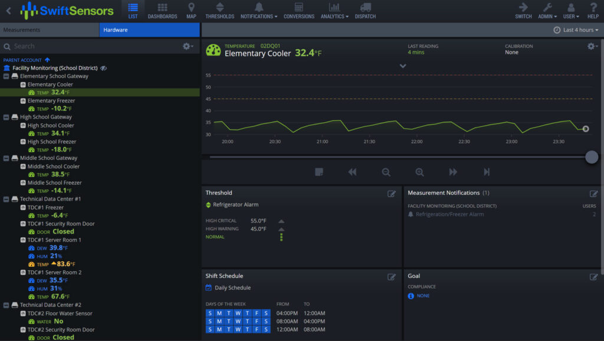The image size is (604, 341).
Task: Toggle visibility of Facility Monitoring account
Action: [x=104, y=68]
